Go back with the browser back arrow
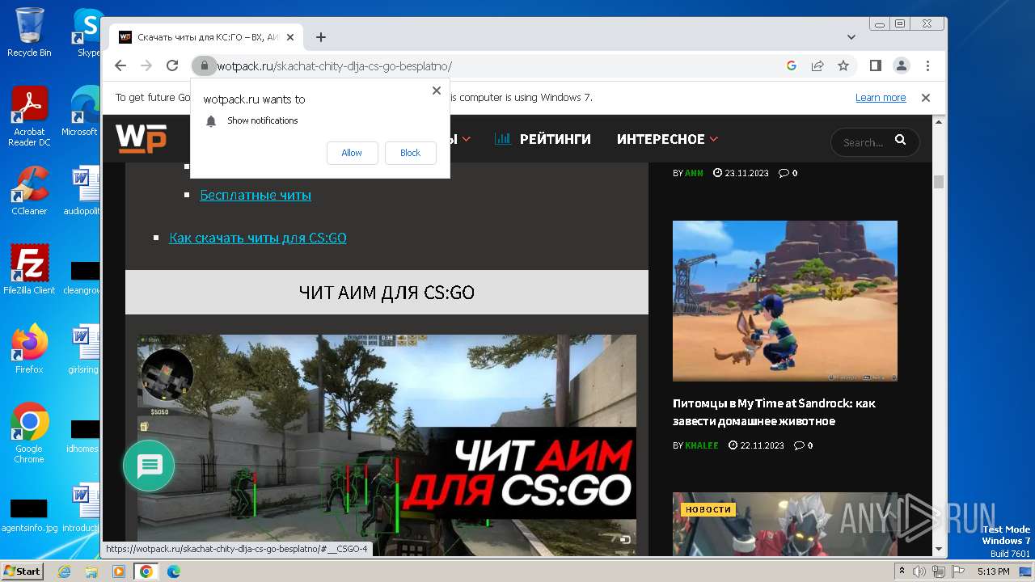Image resolution: width=1035 pixels, height=582 pixels. click(x=120, y=65)
